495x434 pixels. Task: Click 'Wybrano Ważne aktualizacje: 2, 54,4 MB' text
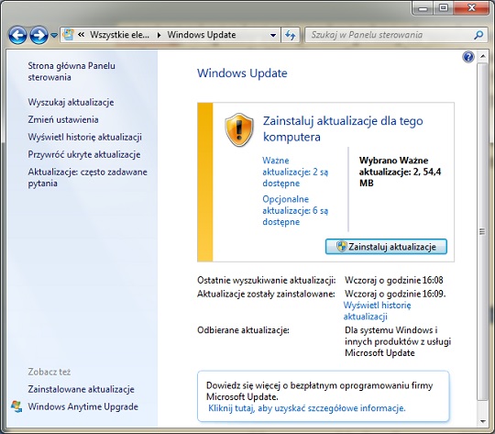[x=400, y=172]
